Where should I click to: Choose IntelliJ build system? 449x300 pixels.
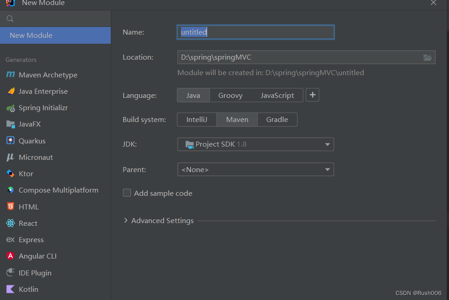point(197,120)
